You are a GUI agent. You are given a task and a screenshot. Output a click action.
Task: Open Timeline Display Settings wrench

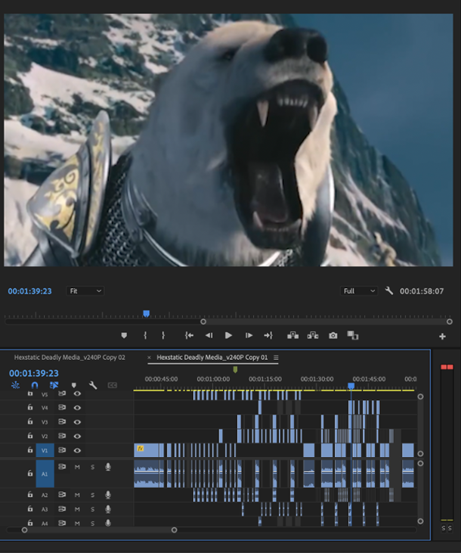[x=93, y=385]
